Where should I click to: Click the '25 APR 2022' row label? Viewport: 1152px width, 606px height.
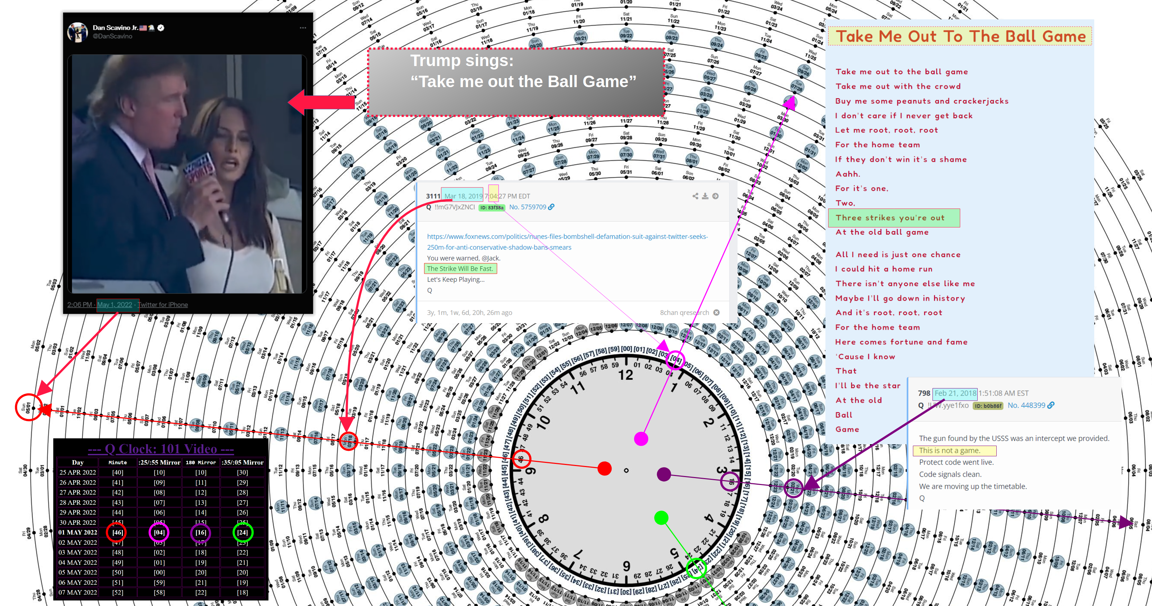(78, 472)
